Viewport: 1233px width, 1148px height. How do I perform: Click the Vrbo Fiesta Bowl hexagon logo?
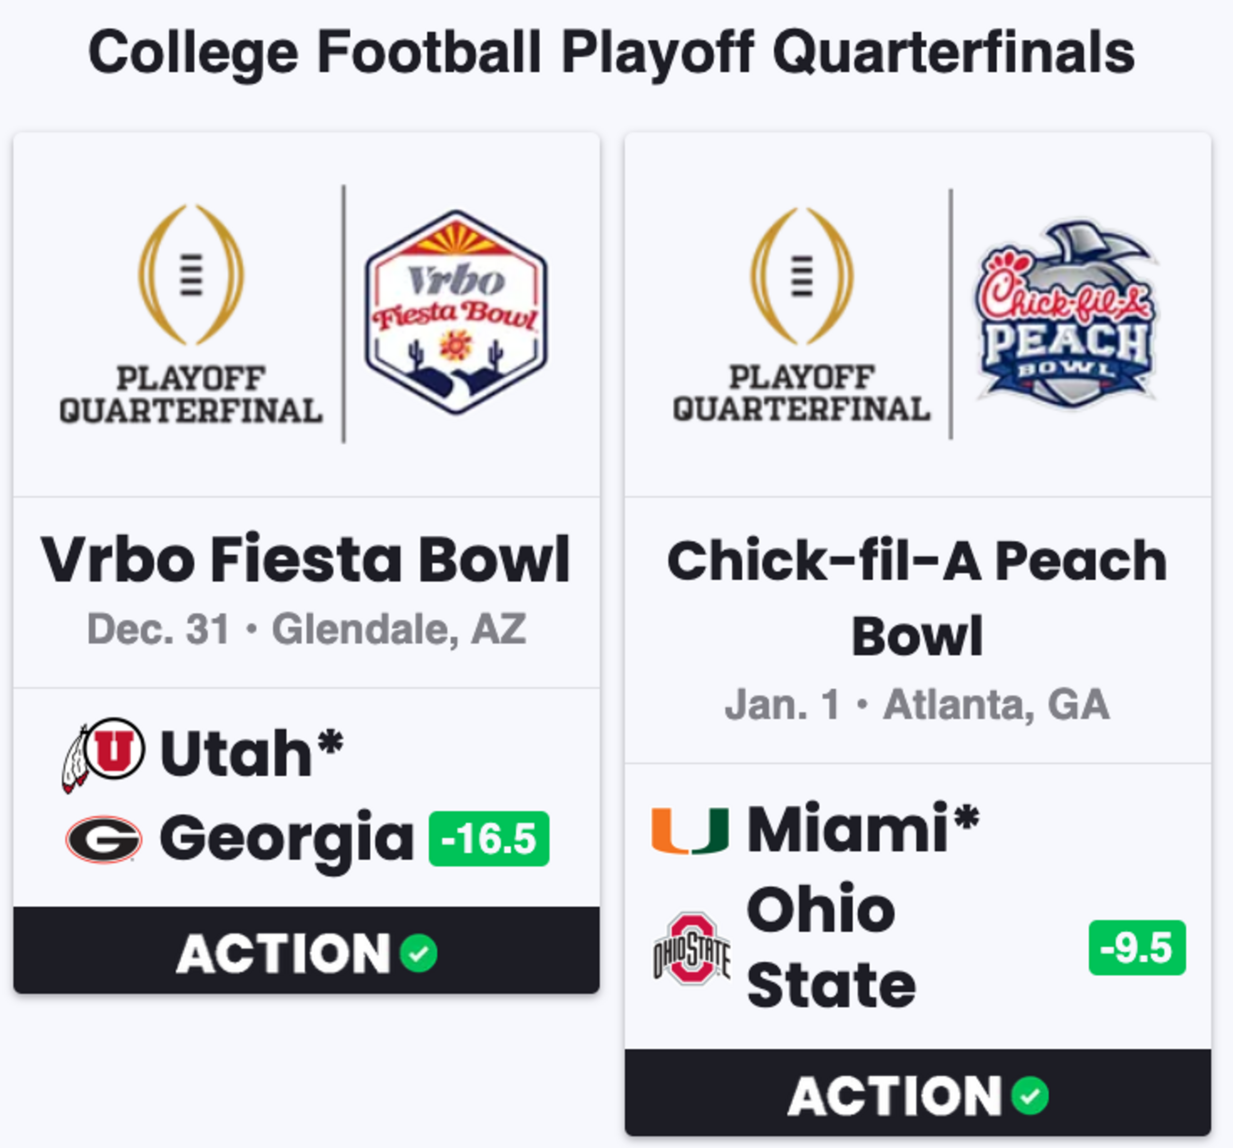(x=456, y=312)
